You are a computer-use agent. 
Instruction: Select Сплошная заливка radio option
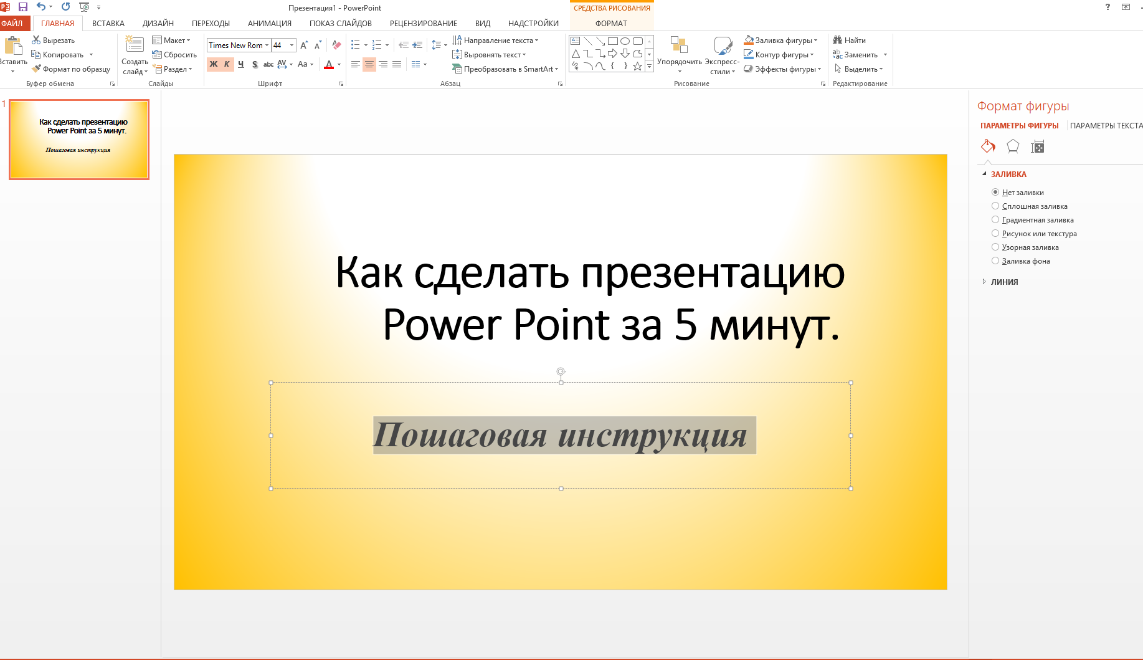pyautogui.click(x=995, y=206)
